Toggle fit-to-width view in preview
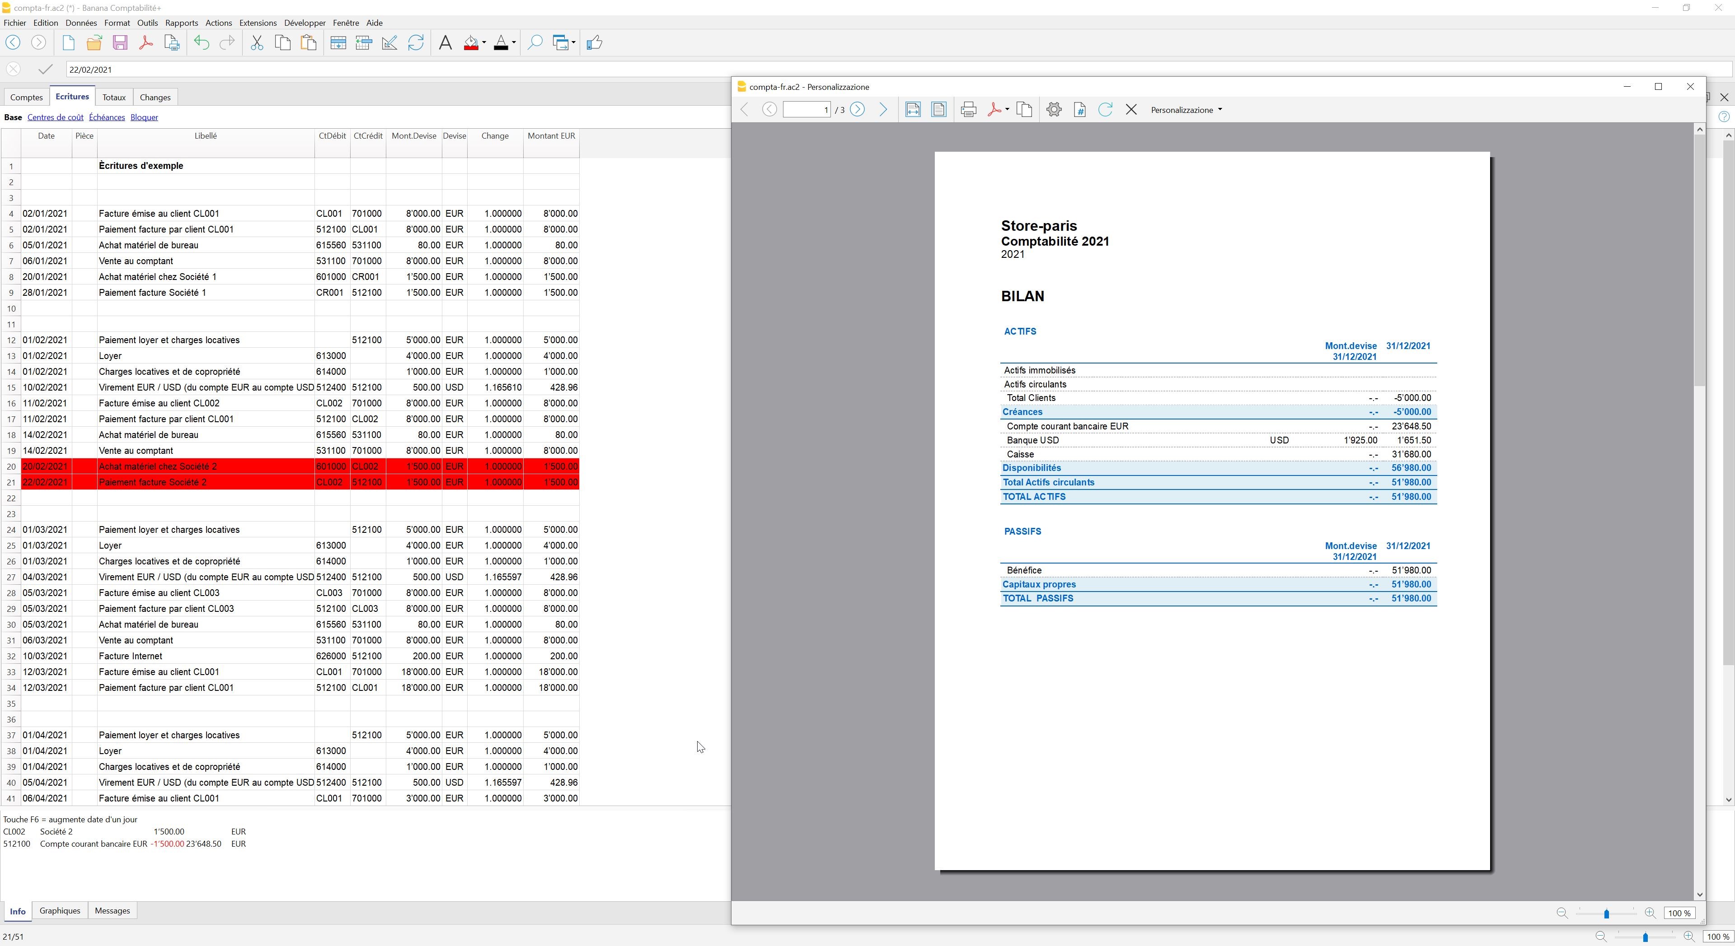Screen dimensions: 1735x946 point(913,110)
